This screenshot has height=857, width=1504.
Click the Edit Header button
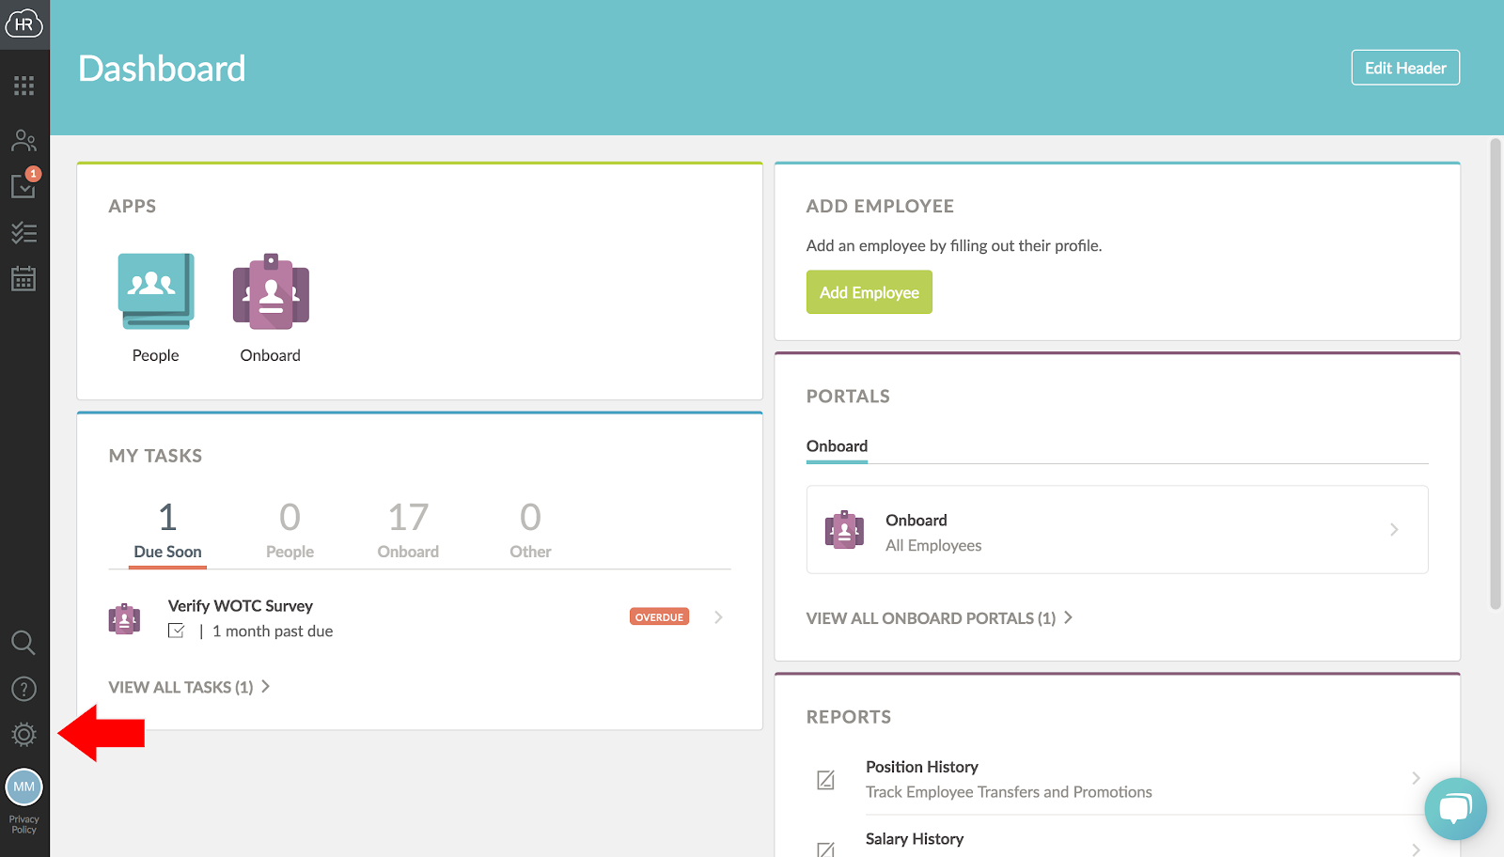pyautogui.click(x=1405, y=68)
